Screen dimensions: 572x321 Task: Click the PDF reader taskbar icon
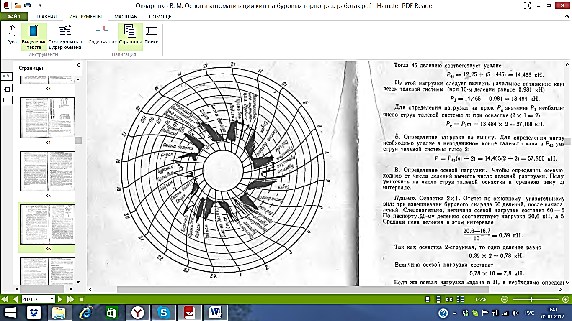(x=189, y=312)
